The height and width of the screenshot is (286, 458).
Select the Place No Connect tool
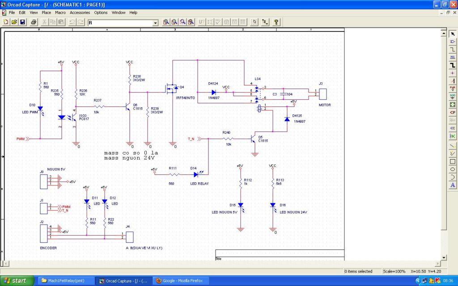(453, 136)
